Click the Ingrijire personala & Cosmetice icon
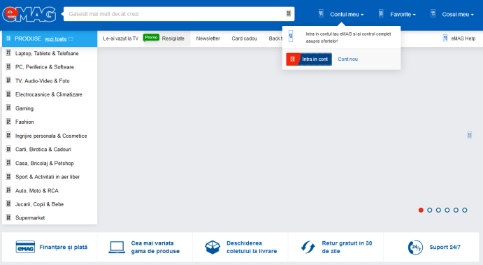483x265 pixels. pyautogui.click(x=8, y=135)
